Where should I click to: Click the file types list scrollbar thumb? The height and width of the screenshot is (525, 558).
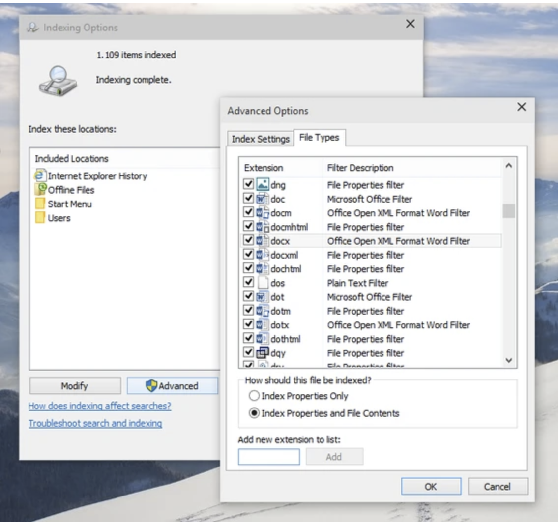pos(509,211)
